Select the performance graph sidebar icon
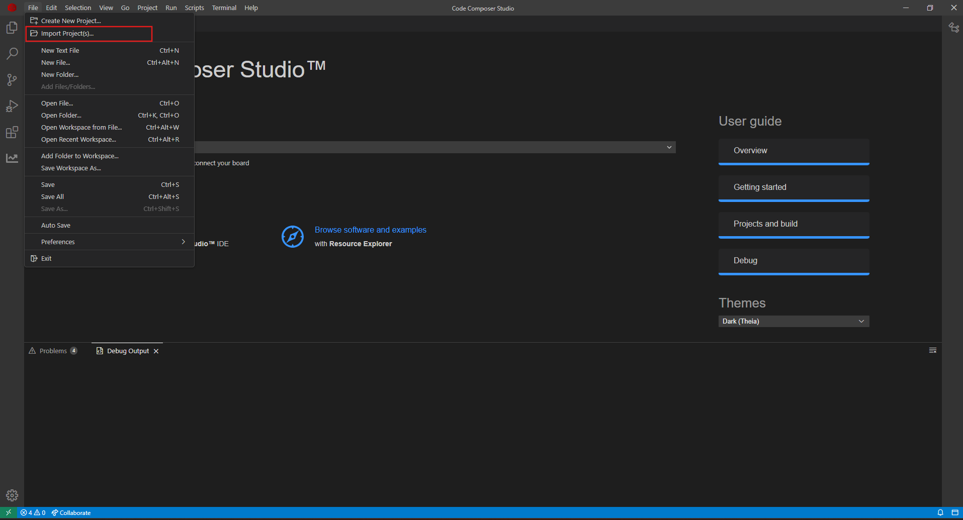963x520 pixels. tap(12, 158)
